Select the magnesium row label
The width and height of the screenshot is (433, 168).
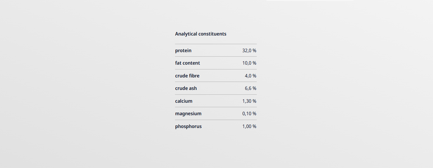click(x=188, y=113)
